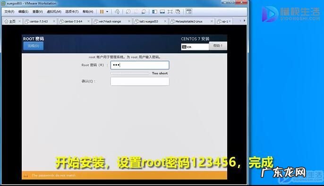
Task: Click the password strength bar
Action: 129,73
